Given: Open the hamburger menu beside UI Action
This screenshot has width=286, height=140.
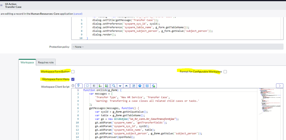Looking at the screenshot, I should click(x=1, y=5).
